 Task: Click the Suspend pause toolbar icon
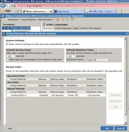click(x=63, y=20)
